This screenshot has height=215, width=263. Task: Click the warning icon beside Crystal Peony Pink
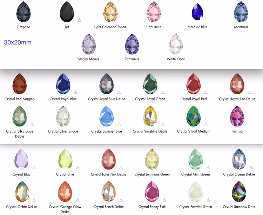pos(164,200)
